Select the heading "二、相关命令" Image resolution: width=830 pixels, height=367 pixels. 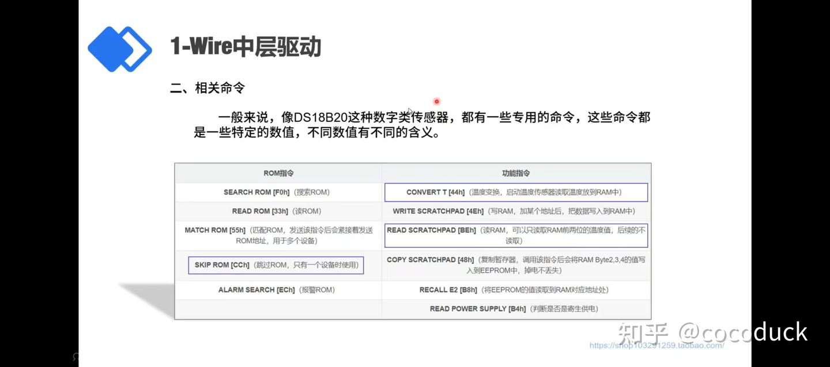pos(207,88)
